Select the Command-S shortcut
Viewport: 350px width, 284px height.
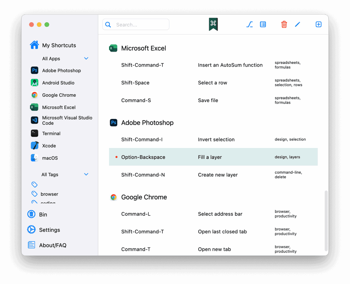(x=136, y=100)
